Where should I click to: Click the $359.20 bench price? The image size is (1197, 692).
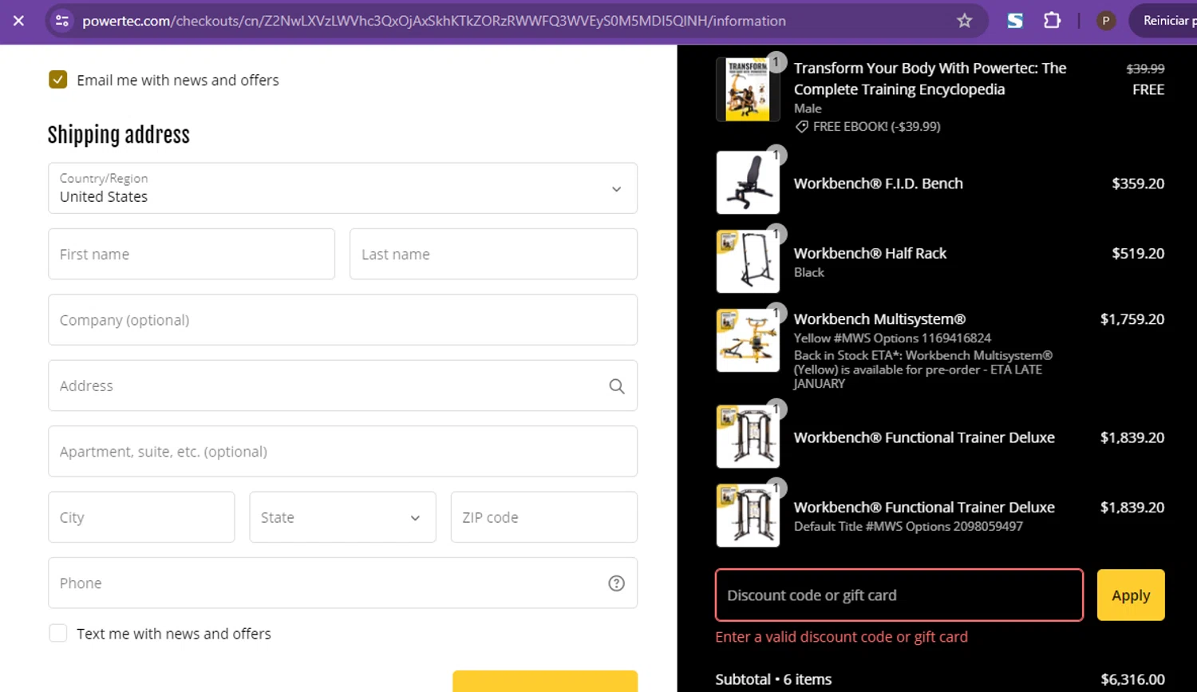(1138, 184)
